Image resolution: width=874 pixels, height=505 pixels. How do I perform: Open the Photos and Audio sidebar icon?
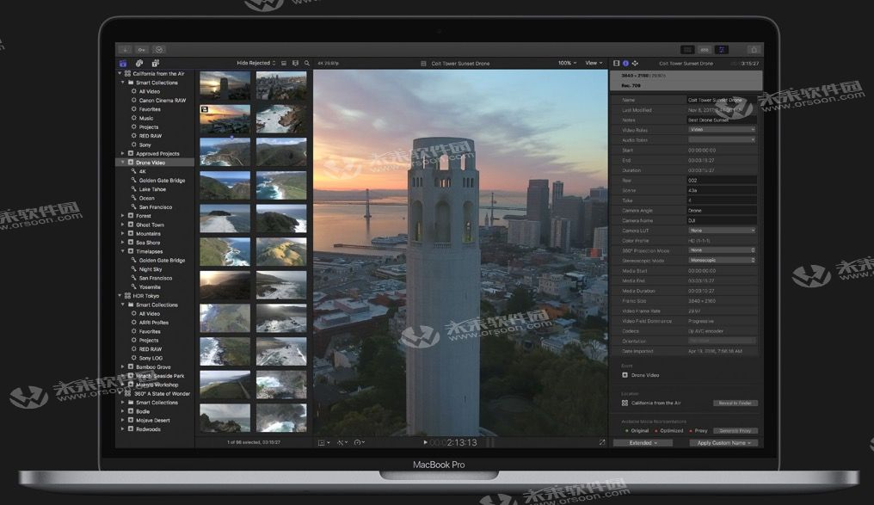139,64
